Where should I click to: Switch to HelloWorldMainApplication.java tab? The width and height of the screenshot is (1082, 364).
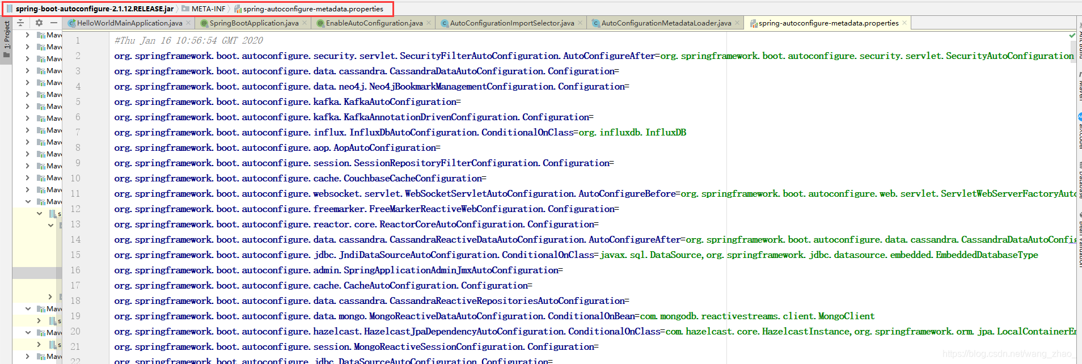tap(129, 23)
